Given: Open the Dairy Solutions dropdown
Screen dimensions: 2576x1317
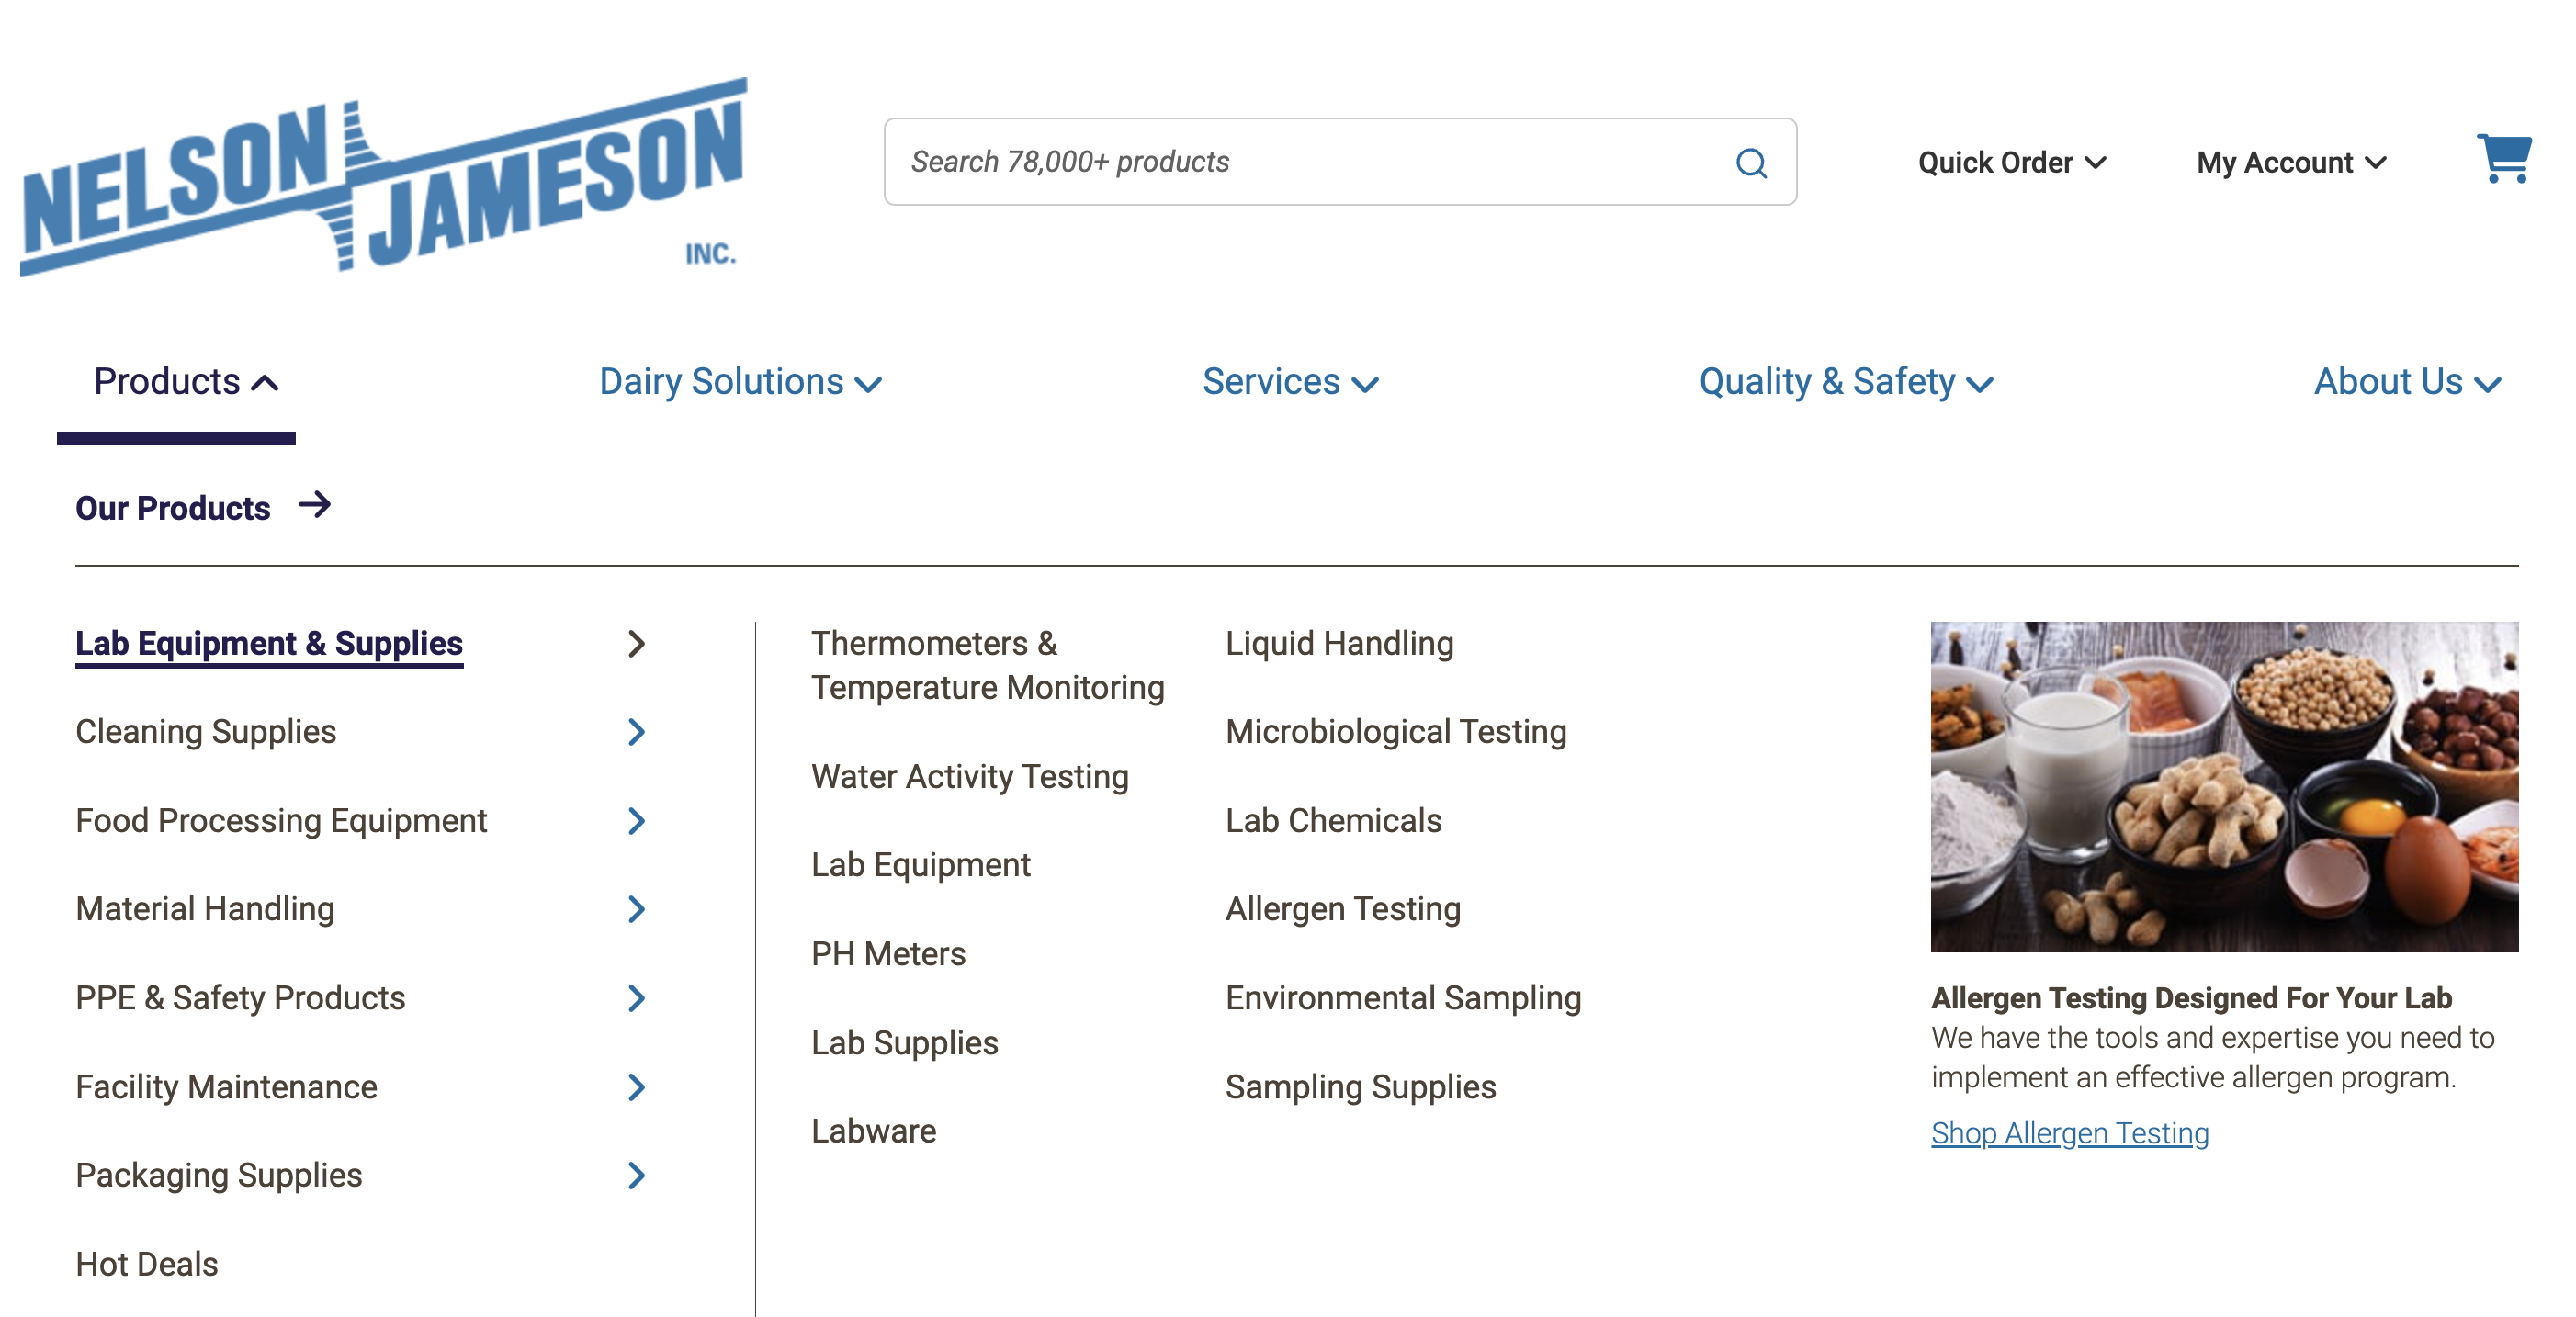Looking at the screenshot, I should pos(739,382).
